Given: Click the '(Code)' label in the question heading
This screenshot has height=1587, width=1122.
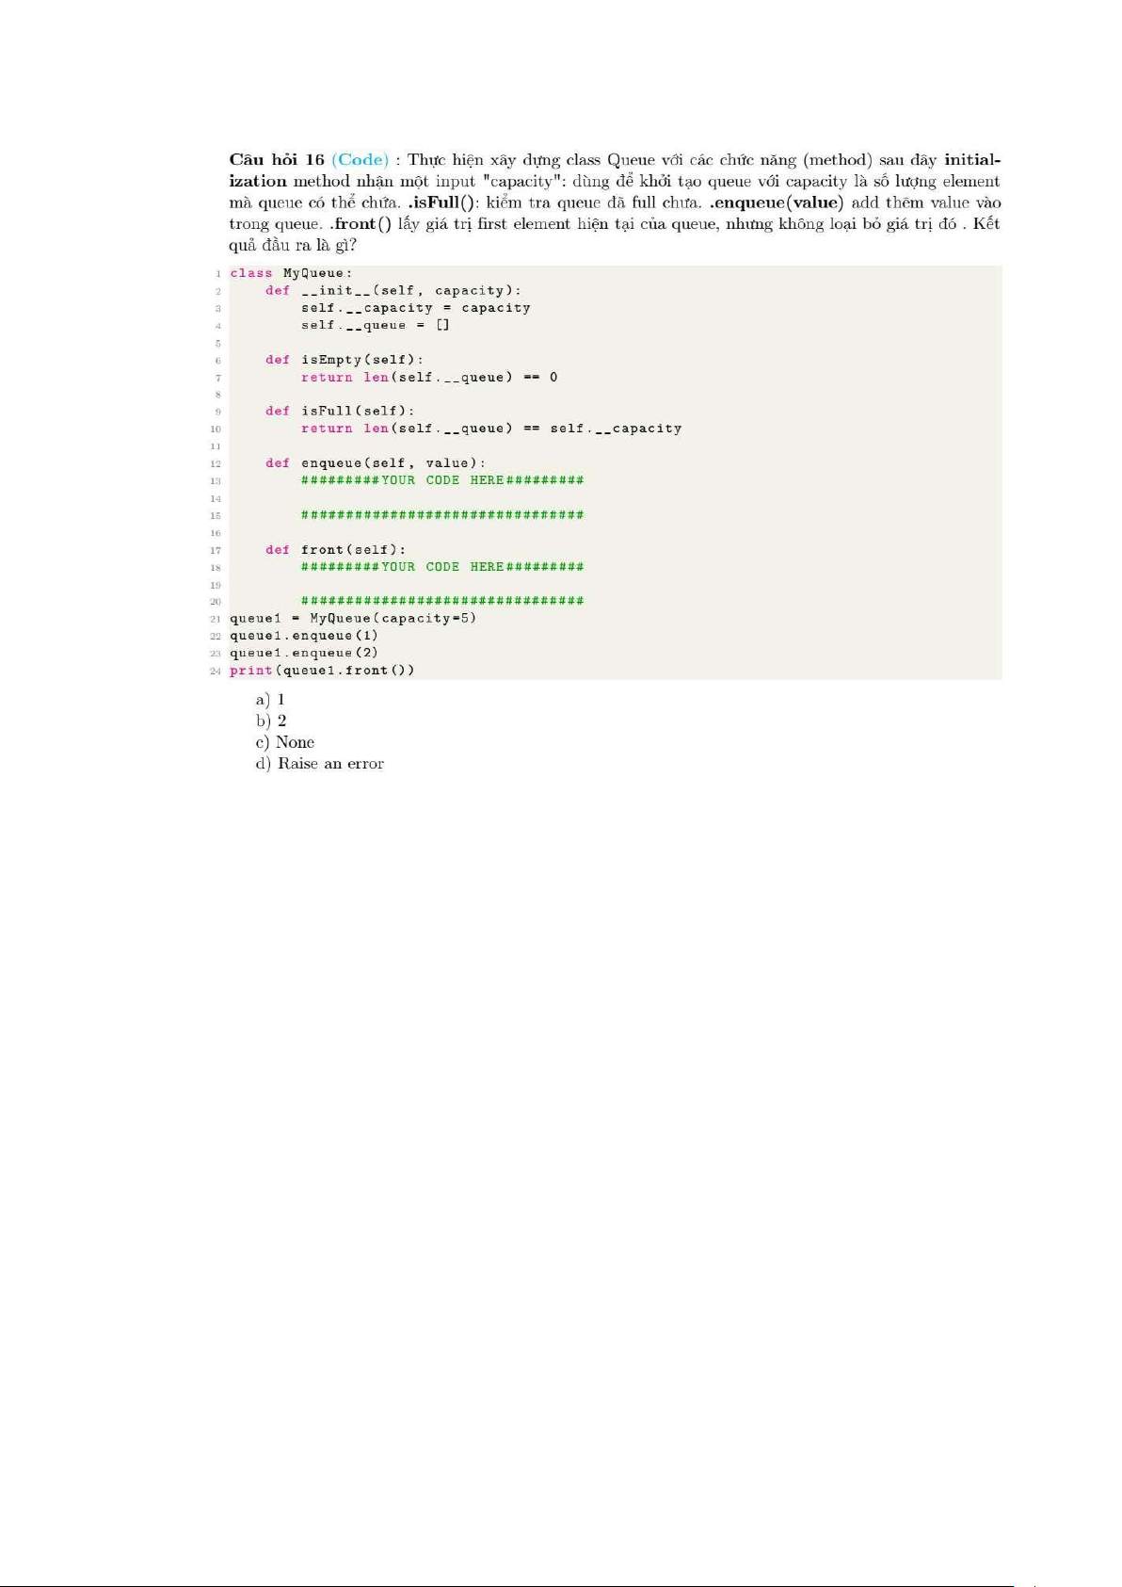Looking at the screenshot, I should 361,160.
